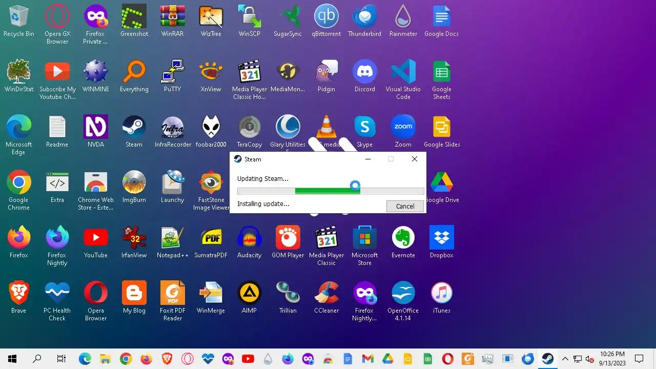The width and height of the screenshot is (656, 369).
Task: Click the Steam update progress bar
Action: pos(331,191)
